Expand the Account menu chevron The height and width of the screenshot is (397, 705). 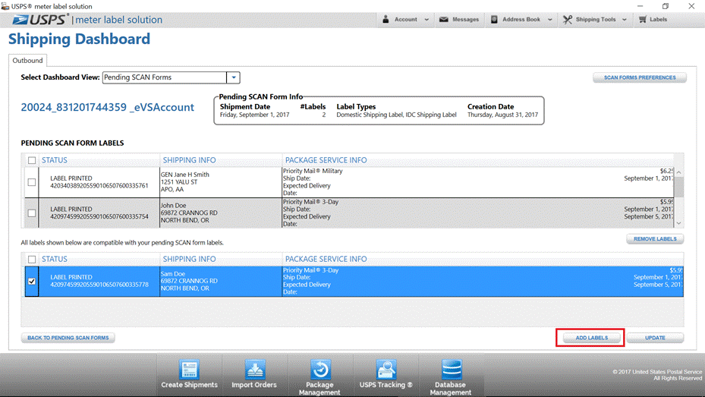pyautogui.click(x=426, y=20)
